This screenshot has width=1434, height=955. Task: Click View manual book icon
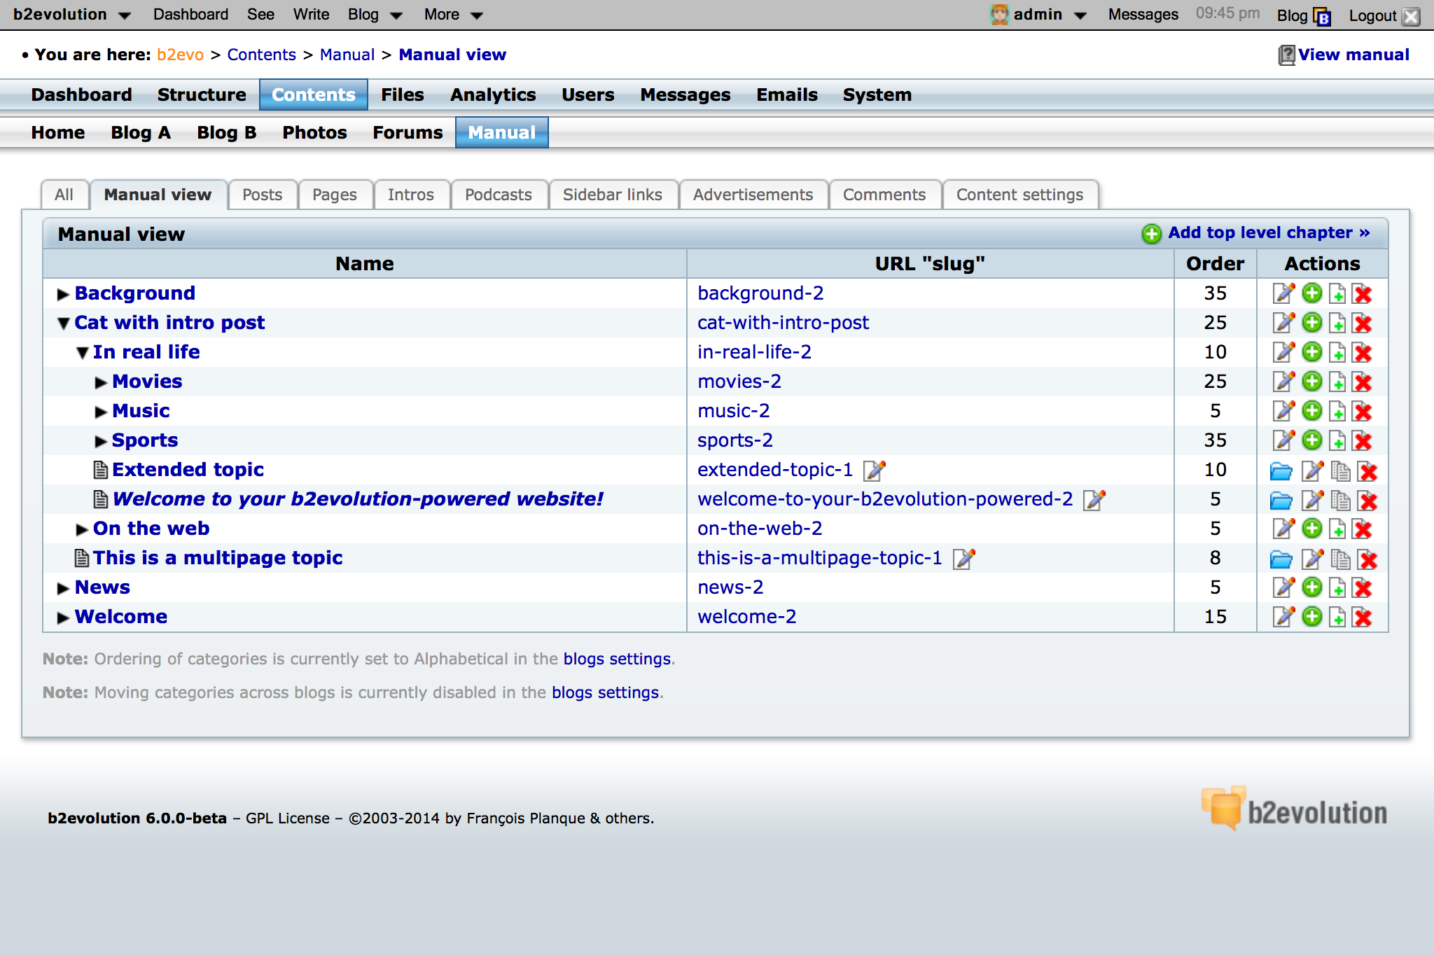(1286, 55)
